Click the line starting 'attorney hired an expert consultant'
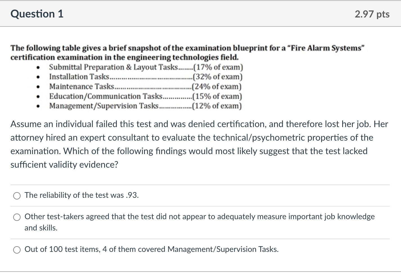401x273 pixels. [x=192, y=137]
